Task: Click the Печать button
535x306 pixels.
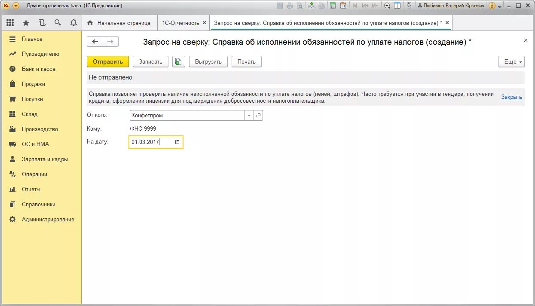Action: coord(247,61)
